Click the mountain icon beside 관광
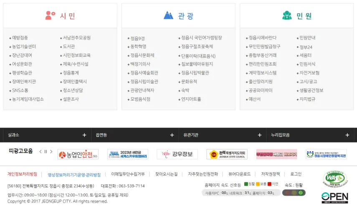The width and height of the screenshot is (357, 209). pyautogui.click(x=169, y=15)
